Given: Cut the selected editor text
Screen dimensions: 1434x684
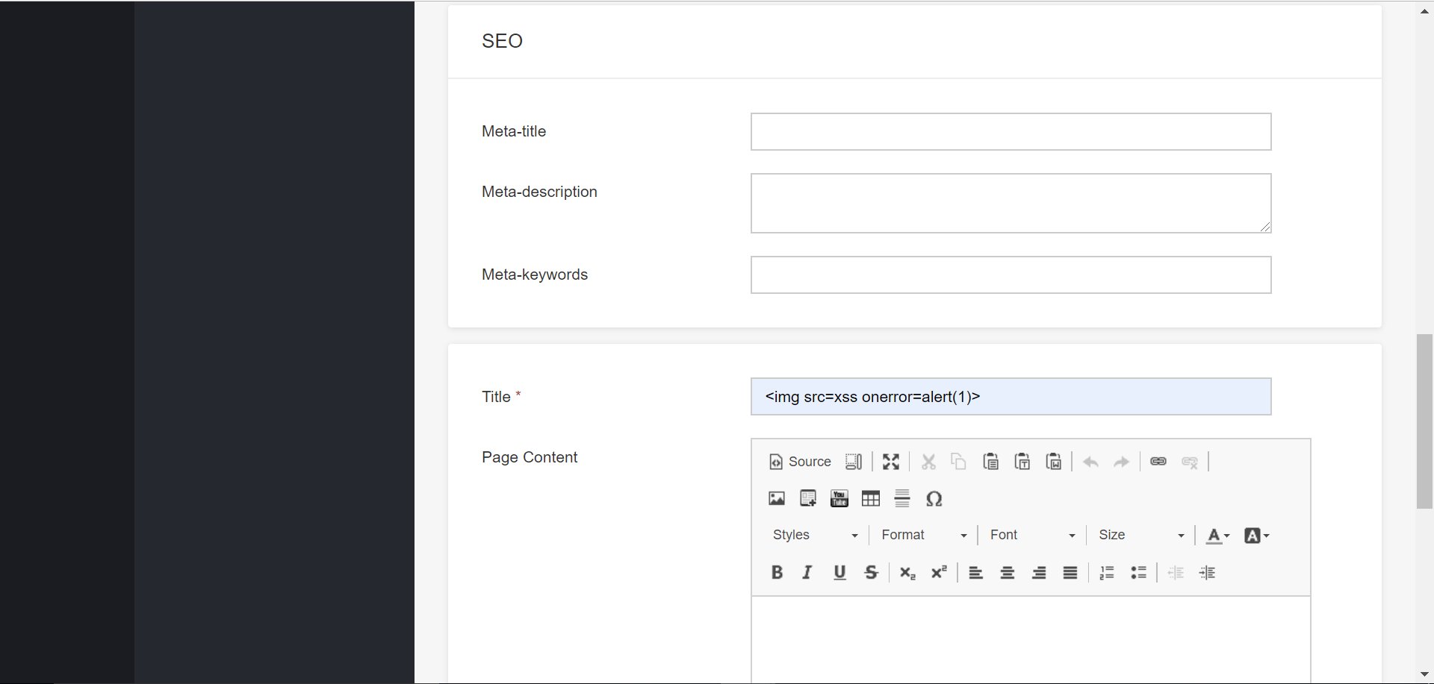Looking at the screenshot, I should pyautogui.click(x=928, y=461).
